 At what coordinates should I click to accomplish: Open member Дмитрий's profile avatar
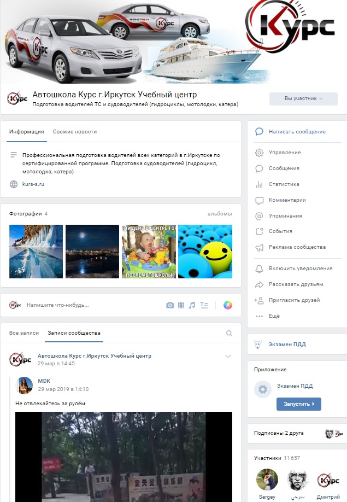(x=328, y=480)
